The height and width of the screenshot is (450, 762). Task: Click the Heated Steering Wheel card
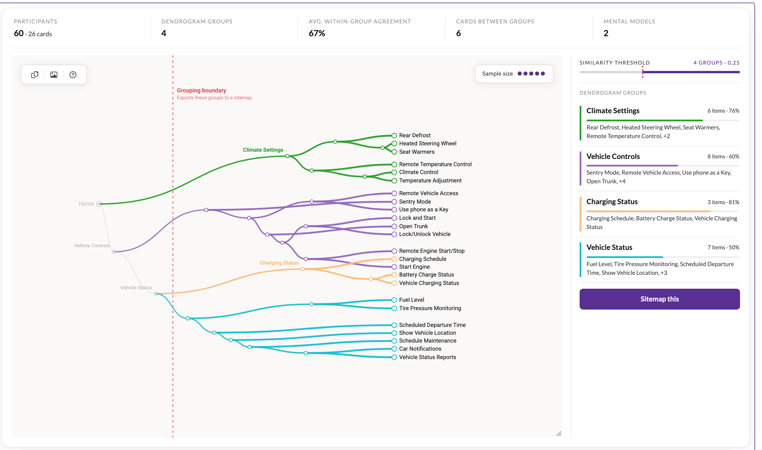(x=427, y=143)
